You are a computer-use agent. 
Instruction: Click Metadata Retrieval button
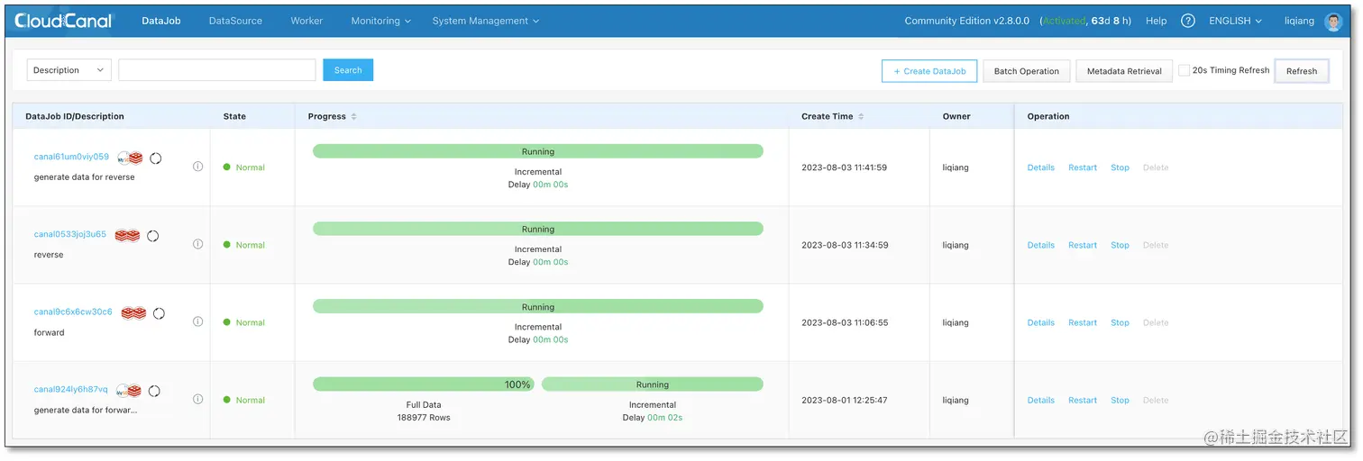coord(1124,71)
